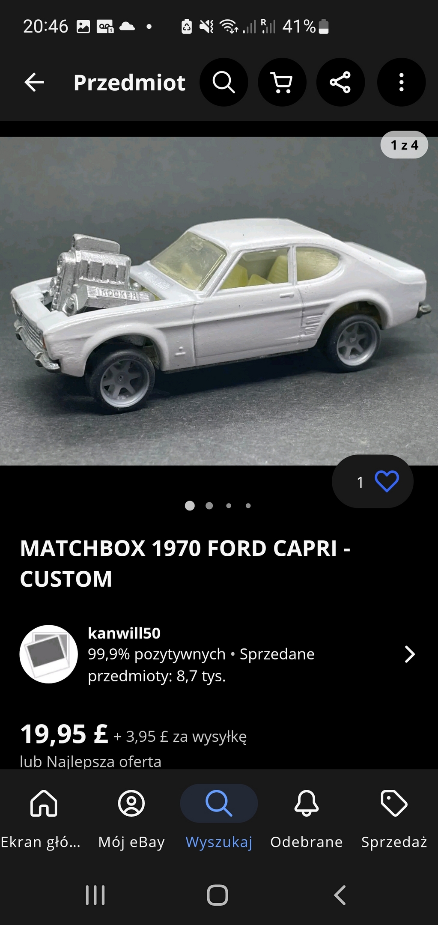Screen dimensions: 438x925
Task: Open search with the magnifier icon in header
Action: [x=224, y=82]
